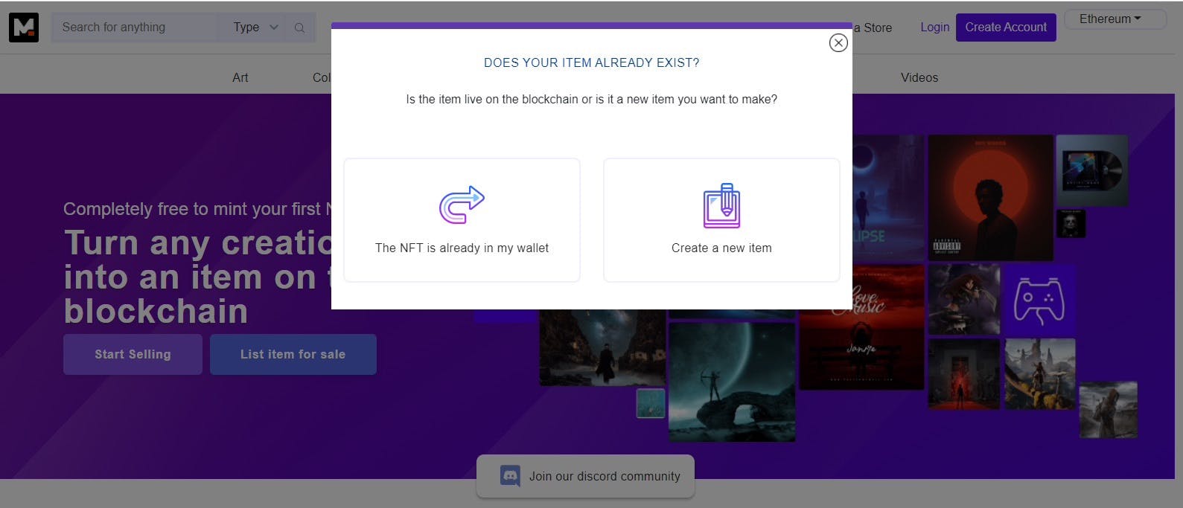Open the archer under planet artwork thumbnail
This screenshot has width=1183, height=508.
pyautogui.click(x=731, y=382)
